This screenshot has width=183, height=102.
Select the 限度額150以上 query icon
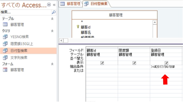[5, 44]
